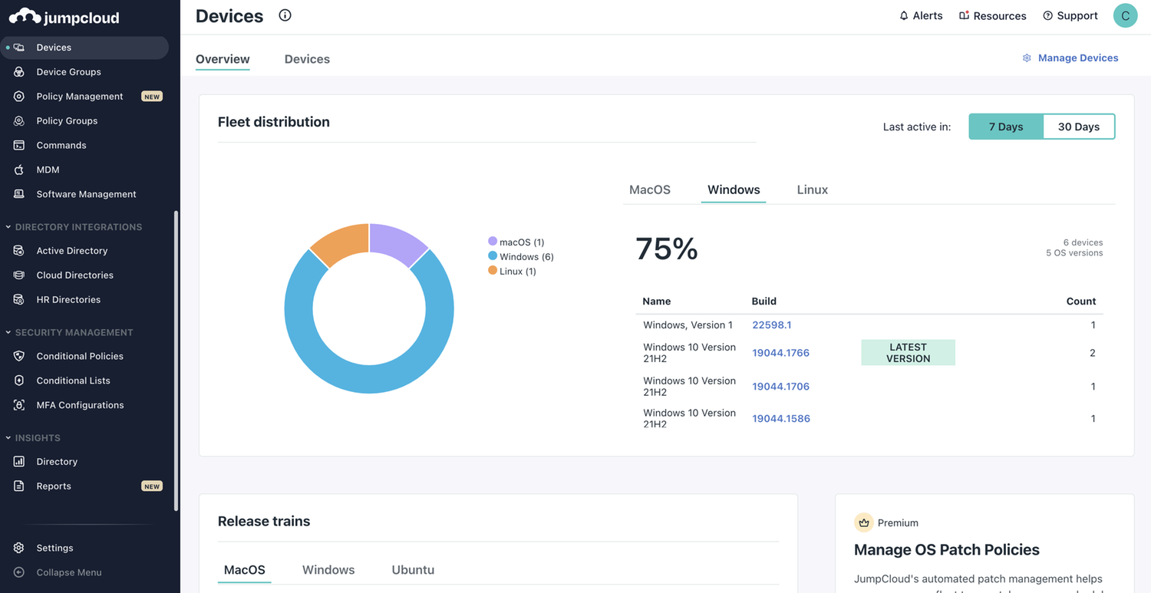Viewport: 1151px width, 593px height.
Task: Select the 7 Days activity filter
Action: [1006, 127]
